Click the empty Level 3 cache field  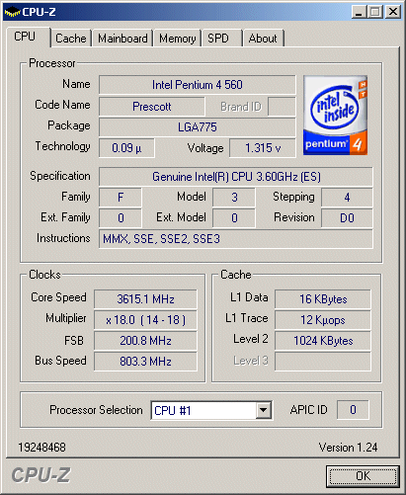point(323,362)
